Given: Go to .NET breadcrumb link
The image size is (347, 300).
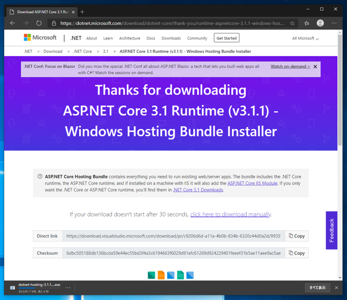Looking at the screenshot, I should [x=28, y=52].
